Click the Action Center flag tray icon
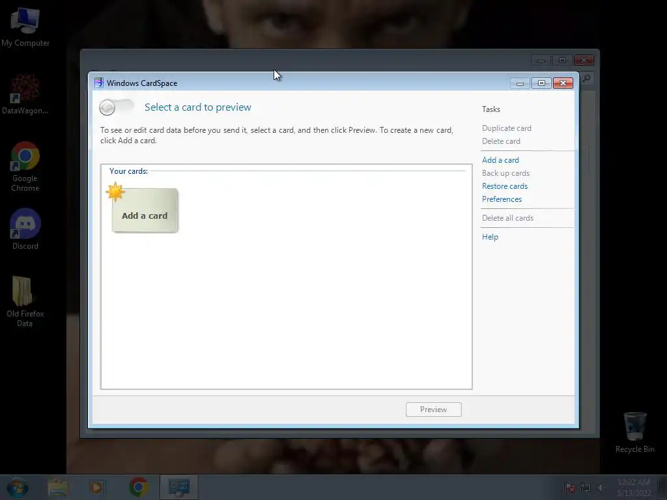Screen dimensions: 667x500 (569, 488)
